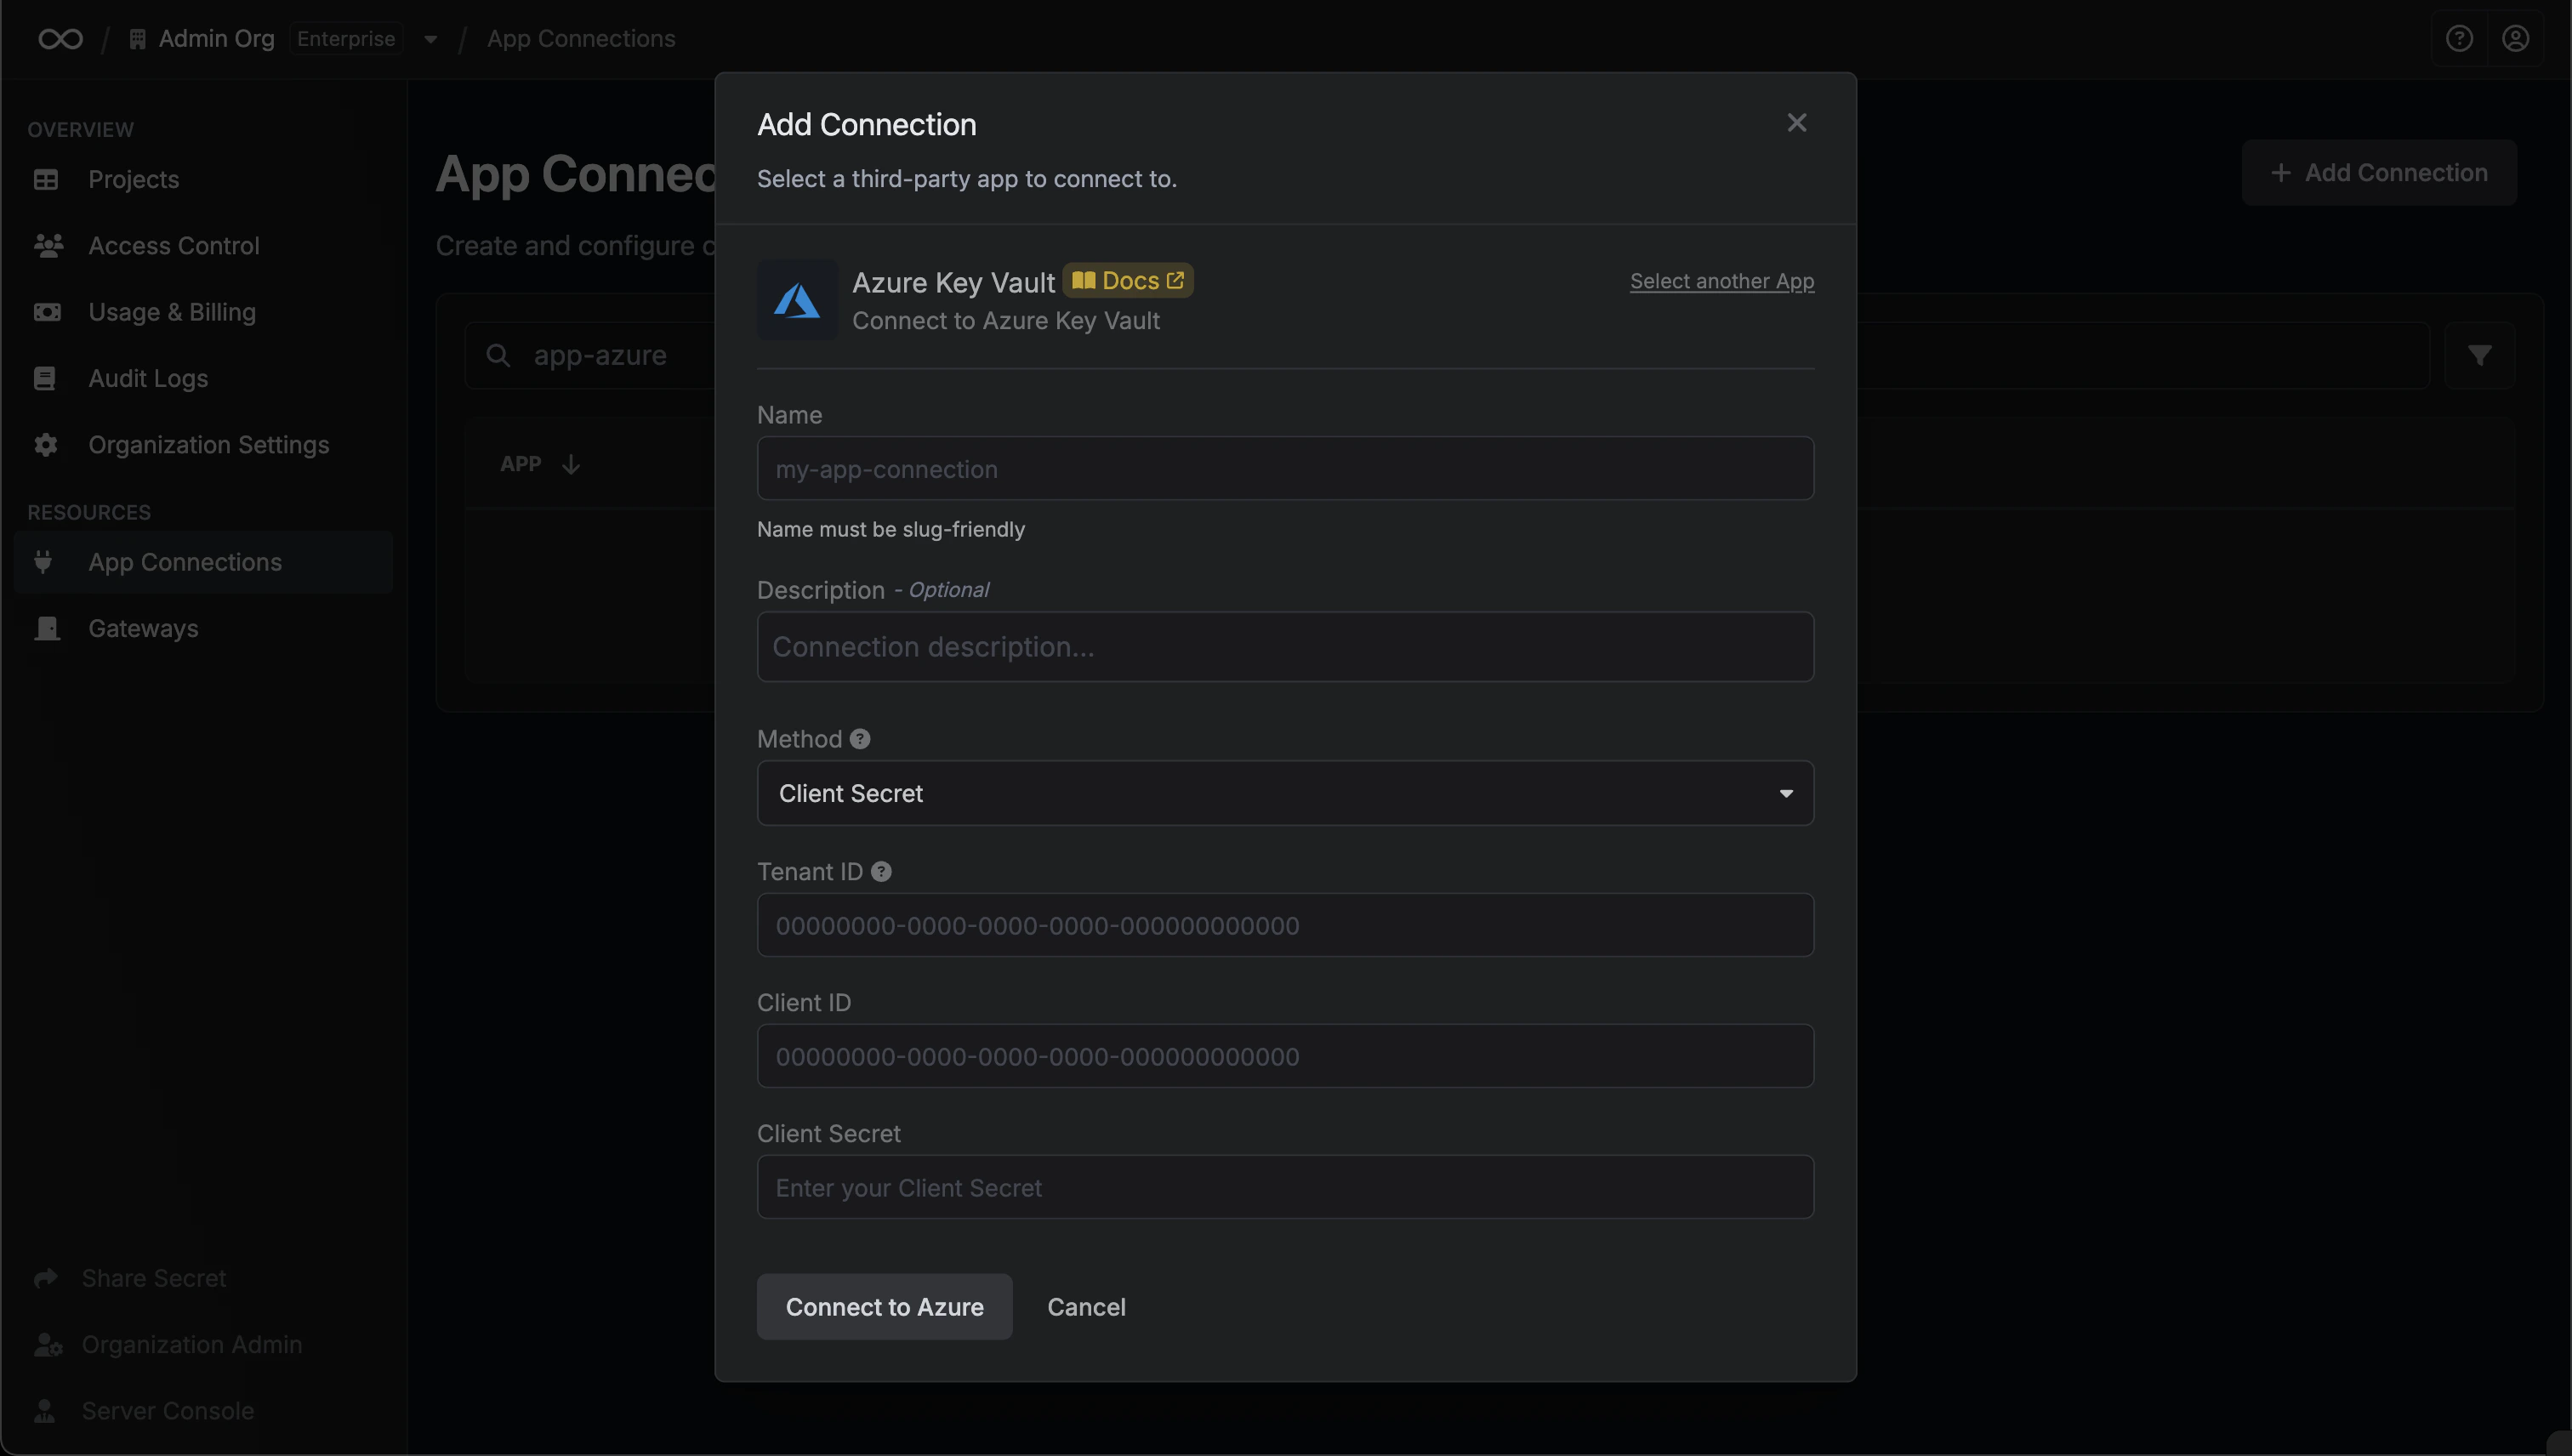Click the Add Connection button on page
Viewport: 2572px width, 1456px height.
pos(2378,173)
